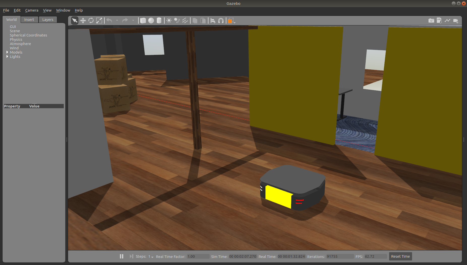The image size is (467, 265).
Task: Step the simulation forward once
Action: coord(131,256)
